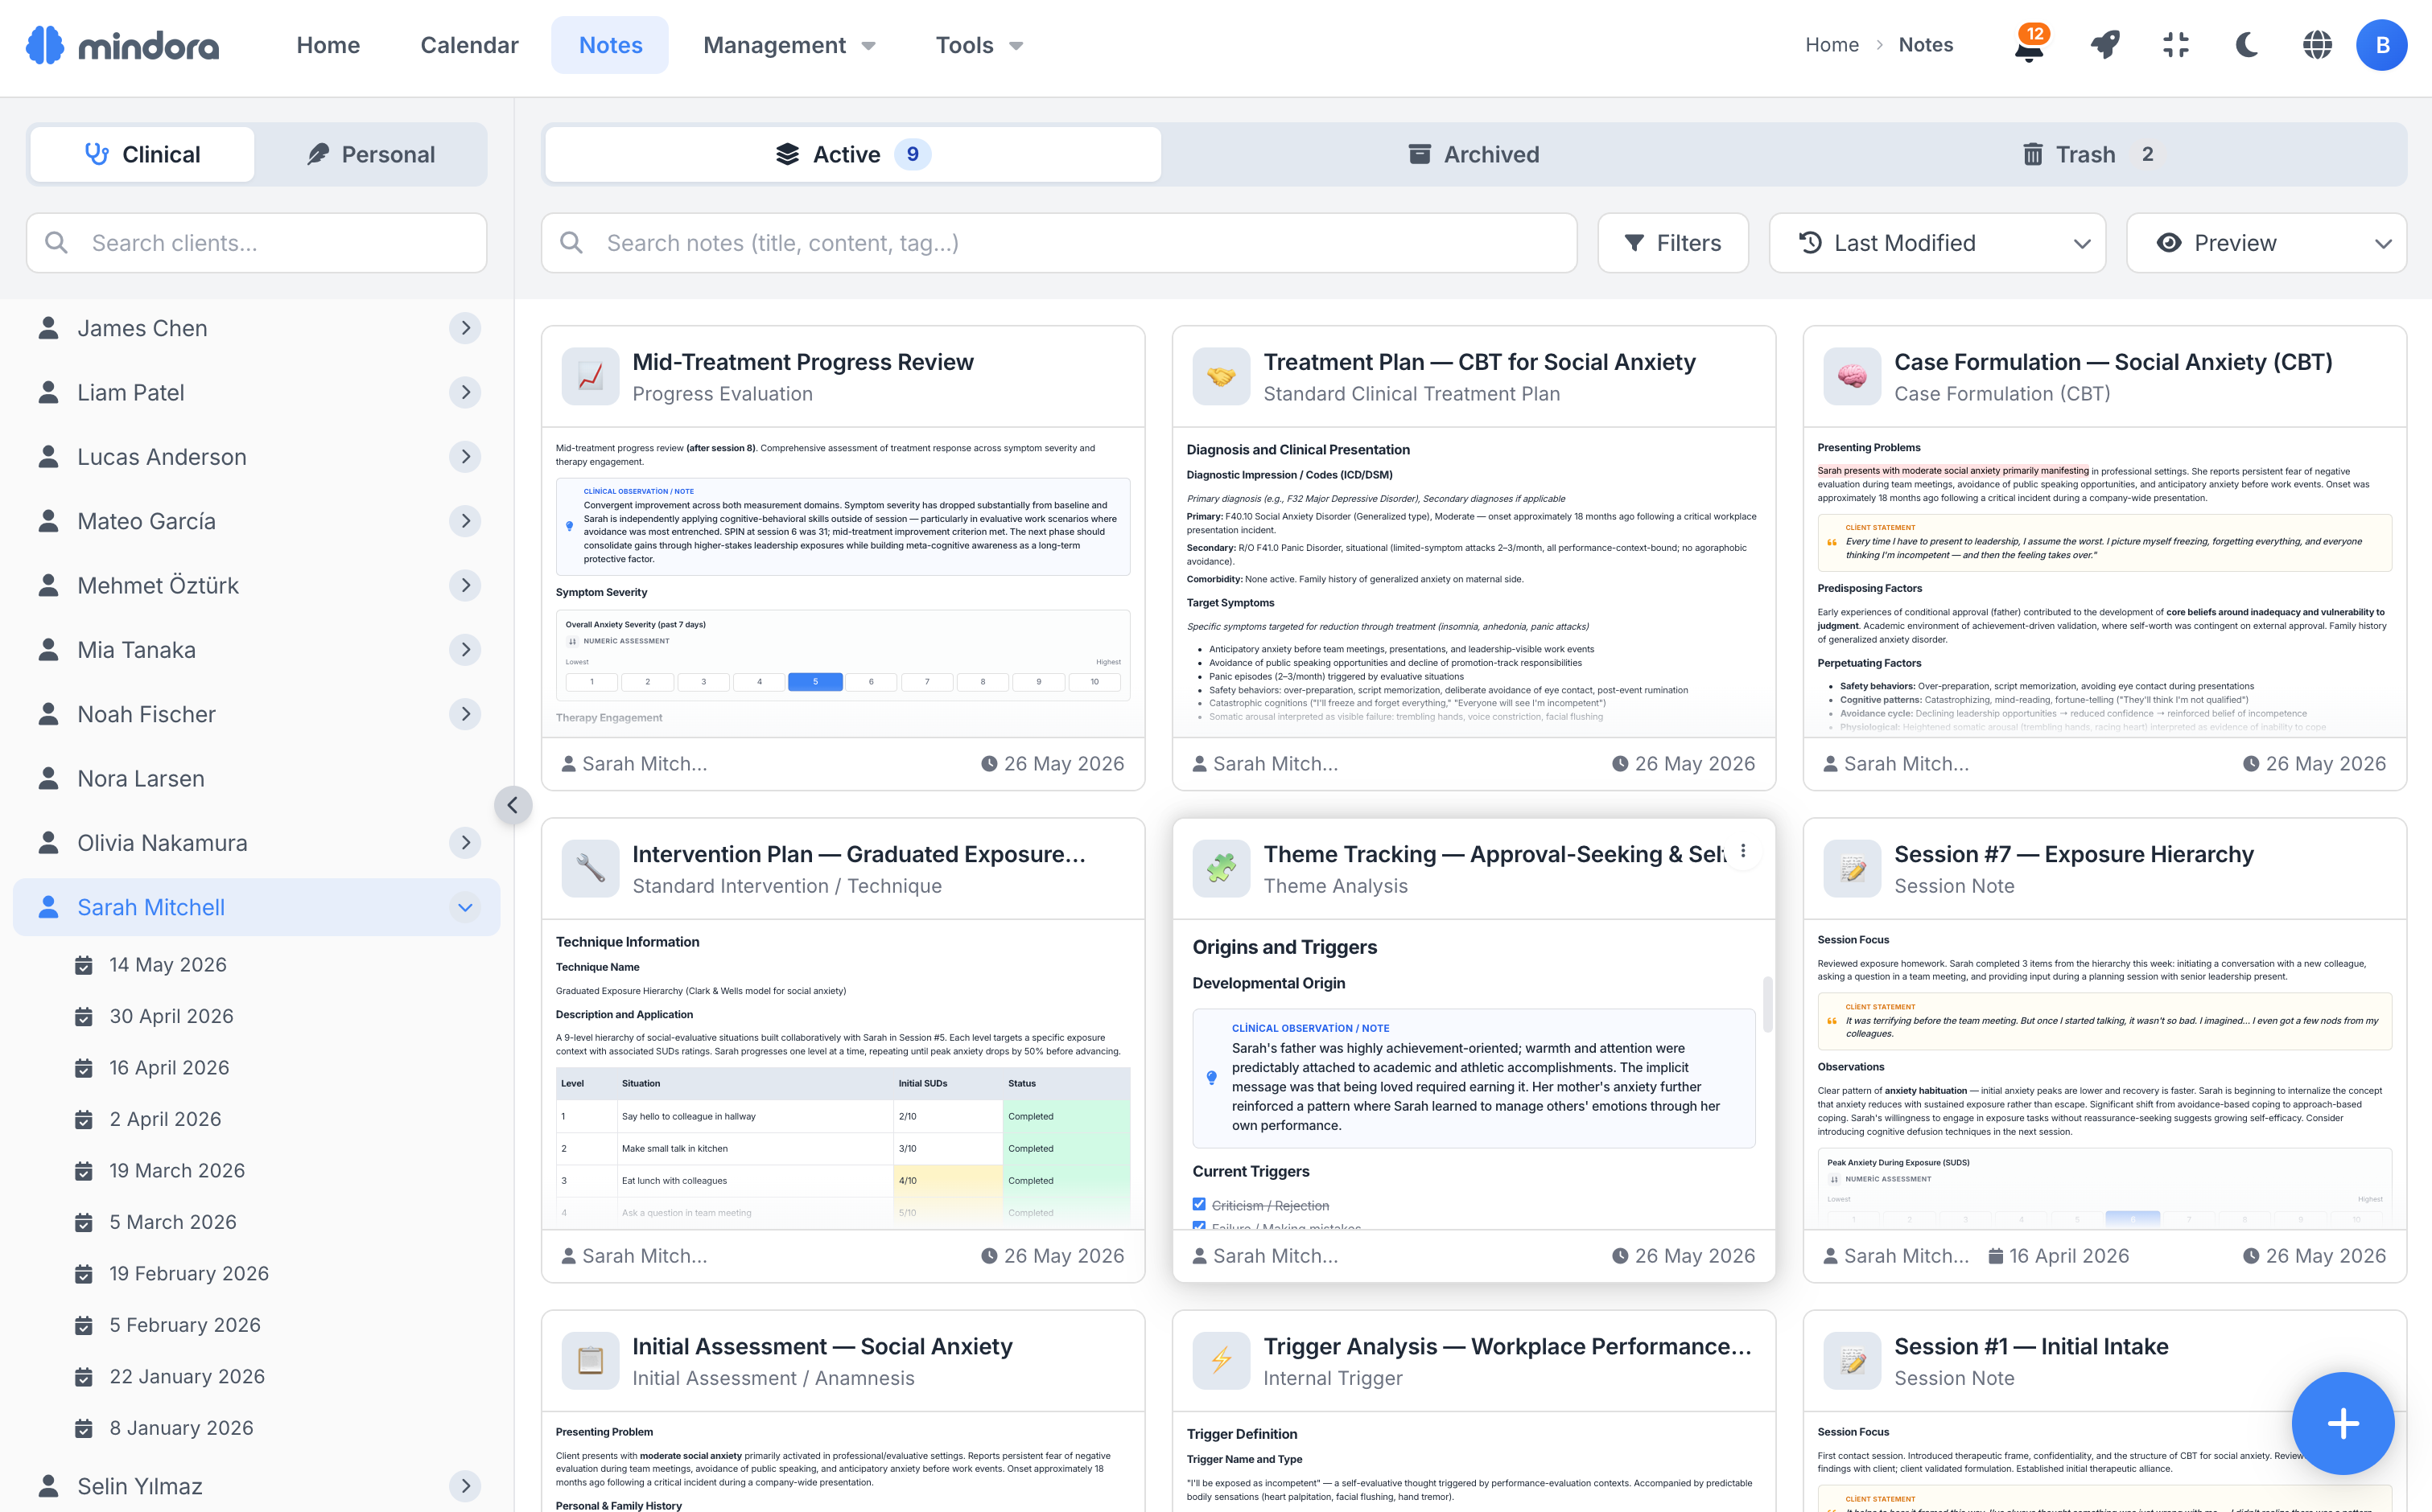Collapse the client sidebar with arrow button
The width and height of the screenshot is (2432, 1512).
(512, 805)
